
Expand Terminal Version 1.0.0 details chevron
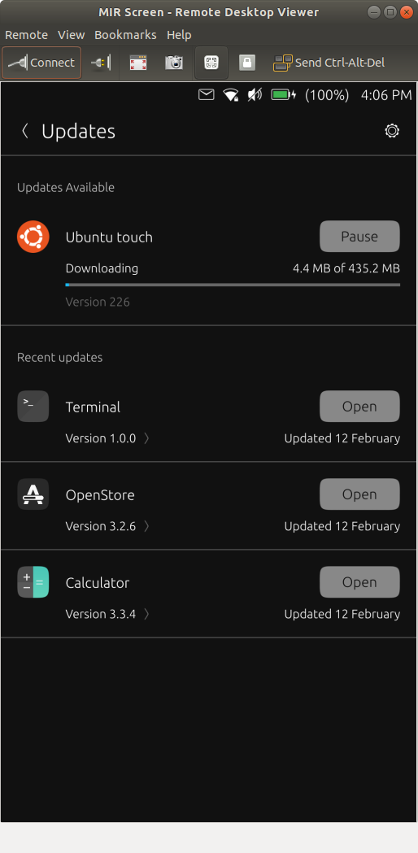(146, 438)
